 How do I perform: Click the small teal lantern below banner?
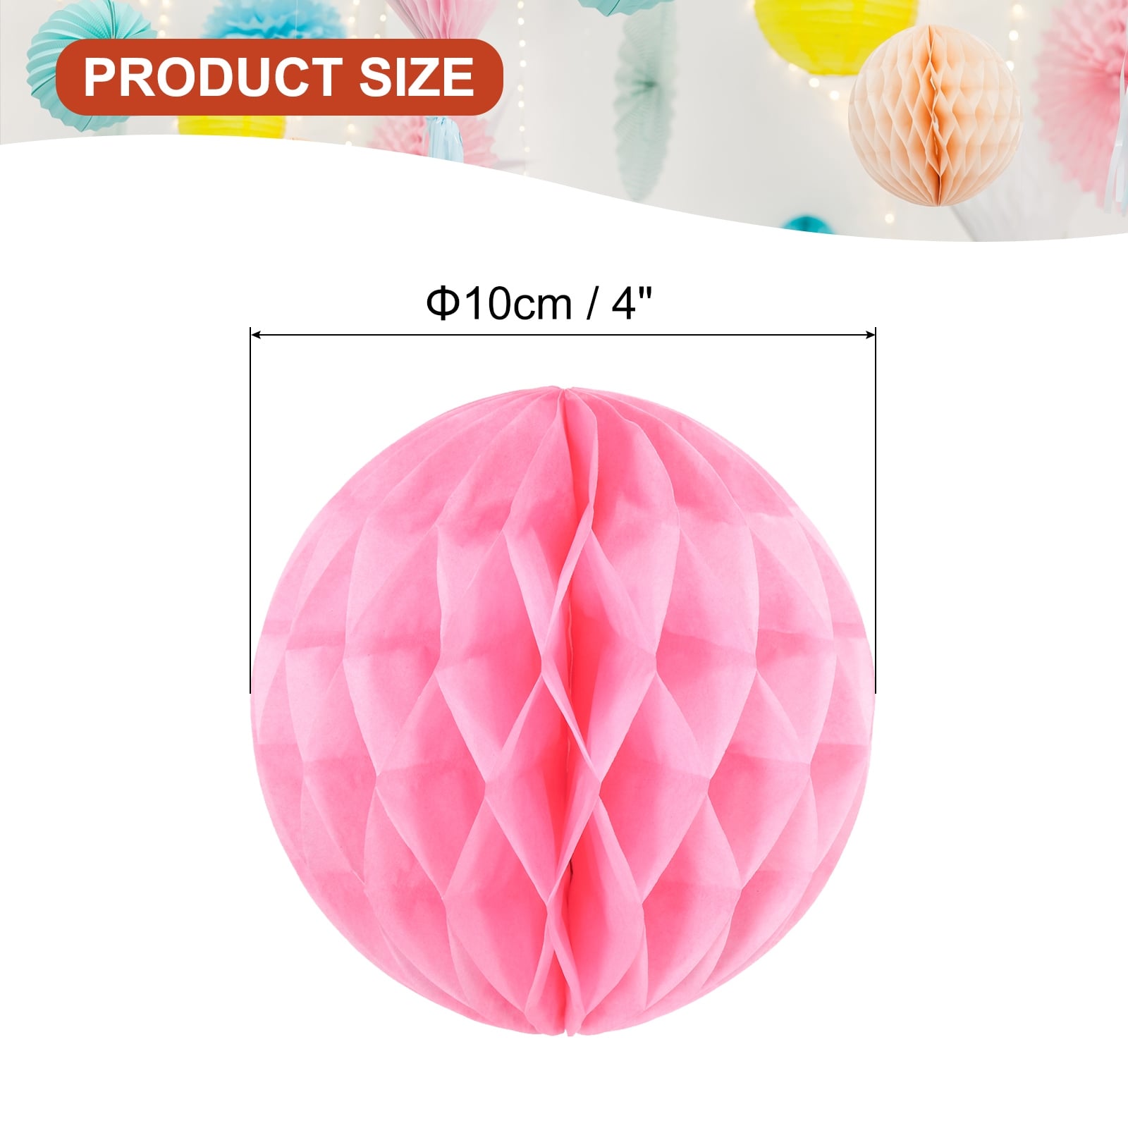(809, 224)
